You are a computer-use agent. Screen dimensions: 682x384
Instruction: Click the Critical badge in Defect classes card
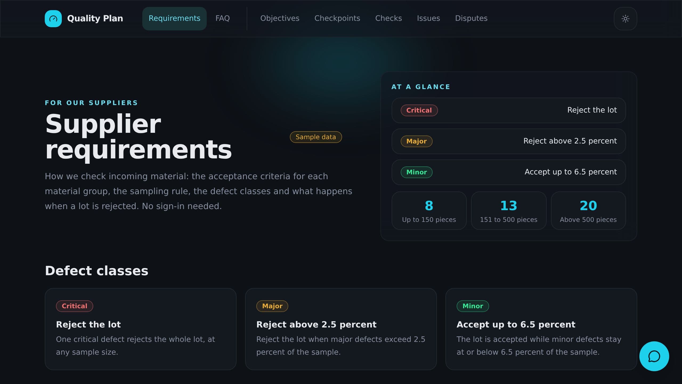point(75,306)
